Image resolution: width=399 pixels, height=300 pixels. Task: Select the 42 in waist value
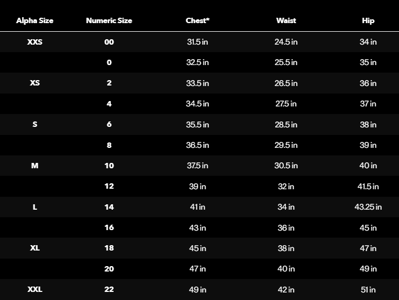click(x=286, y=289)
